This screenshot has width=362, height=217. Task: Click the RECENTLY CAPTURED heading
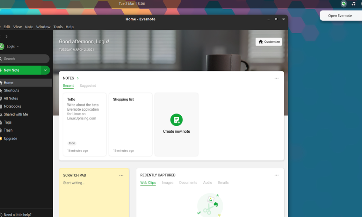pyautogui.click(x=158, y=175)
